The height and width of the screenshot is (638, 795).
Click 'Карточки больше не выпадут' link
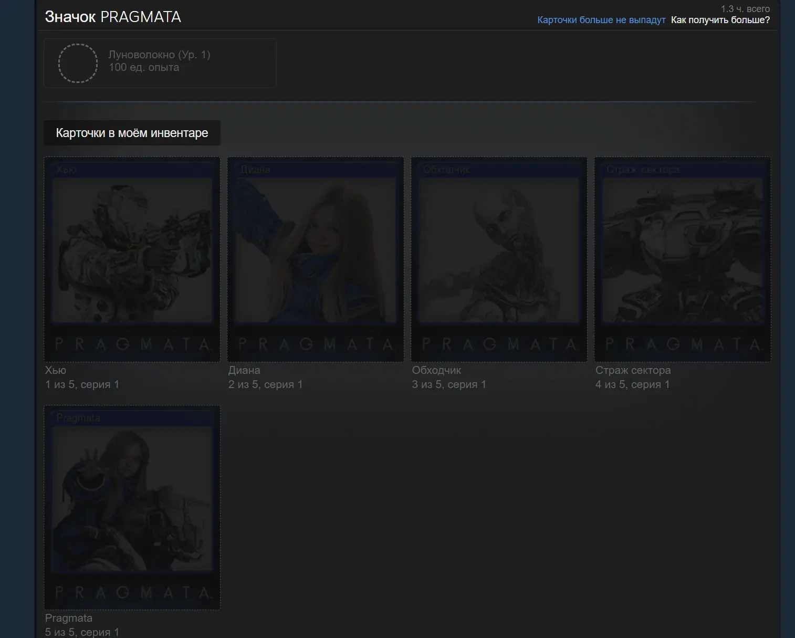click(x=601, y=20)
